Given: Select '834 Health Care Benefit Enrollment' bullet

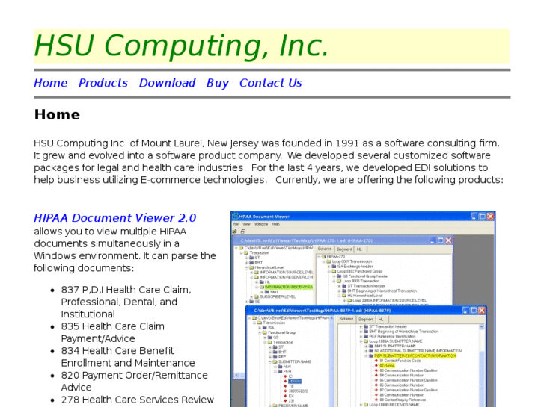Looking at the screenshot, I should click(x=128, y=357).
